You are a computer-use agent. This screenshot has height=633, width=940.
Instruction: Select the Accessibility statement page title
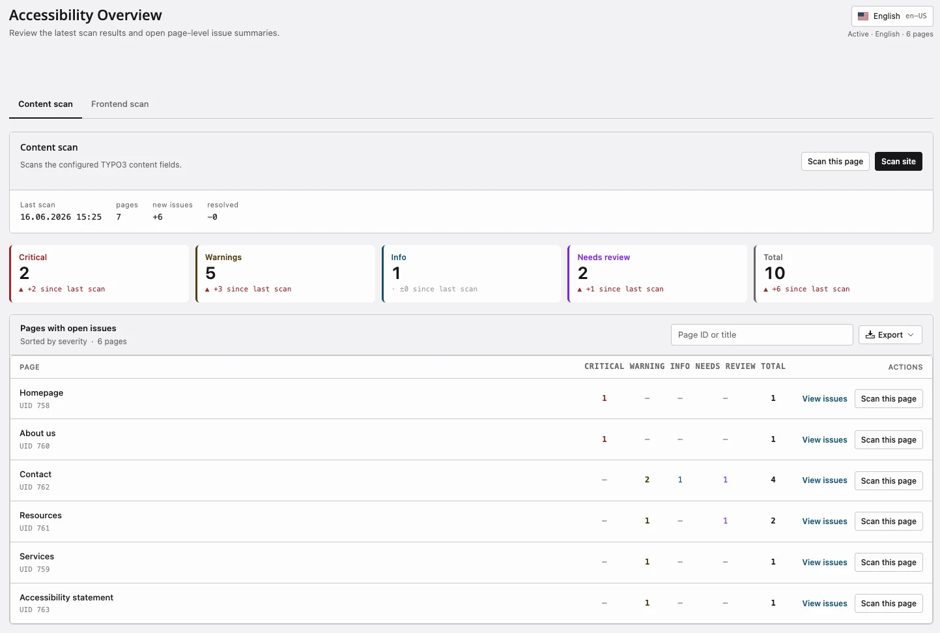point(66,598)
